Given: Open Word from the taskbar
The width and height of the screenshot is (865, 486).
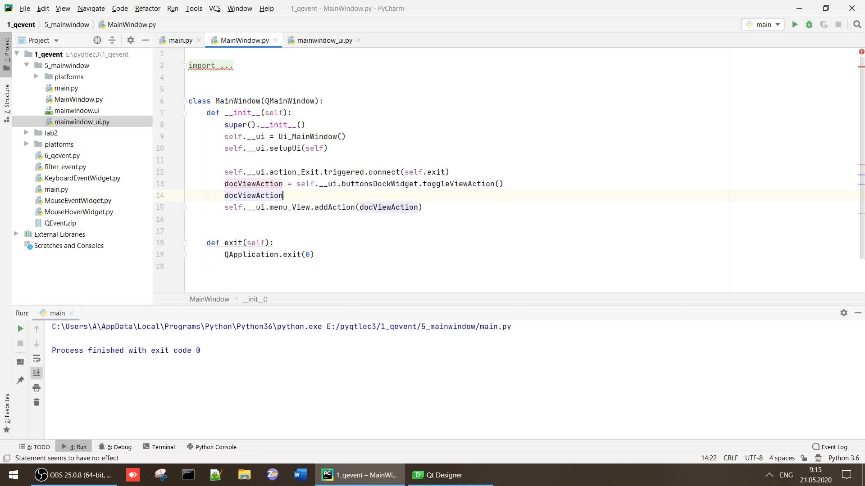Looking at the screenshot, I should click(300, 475).
